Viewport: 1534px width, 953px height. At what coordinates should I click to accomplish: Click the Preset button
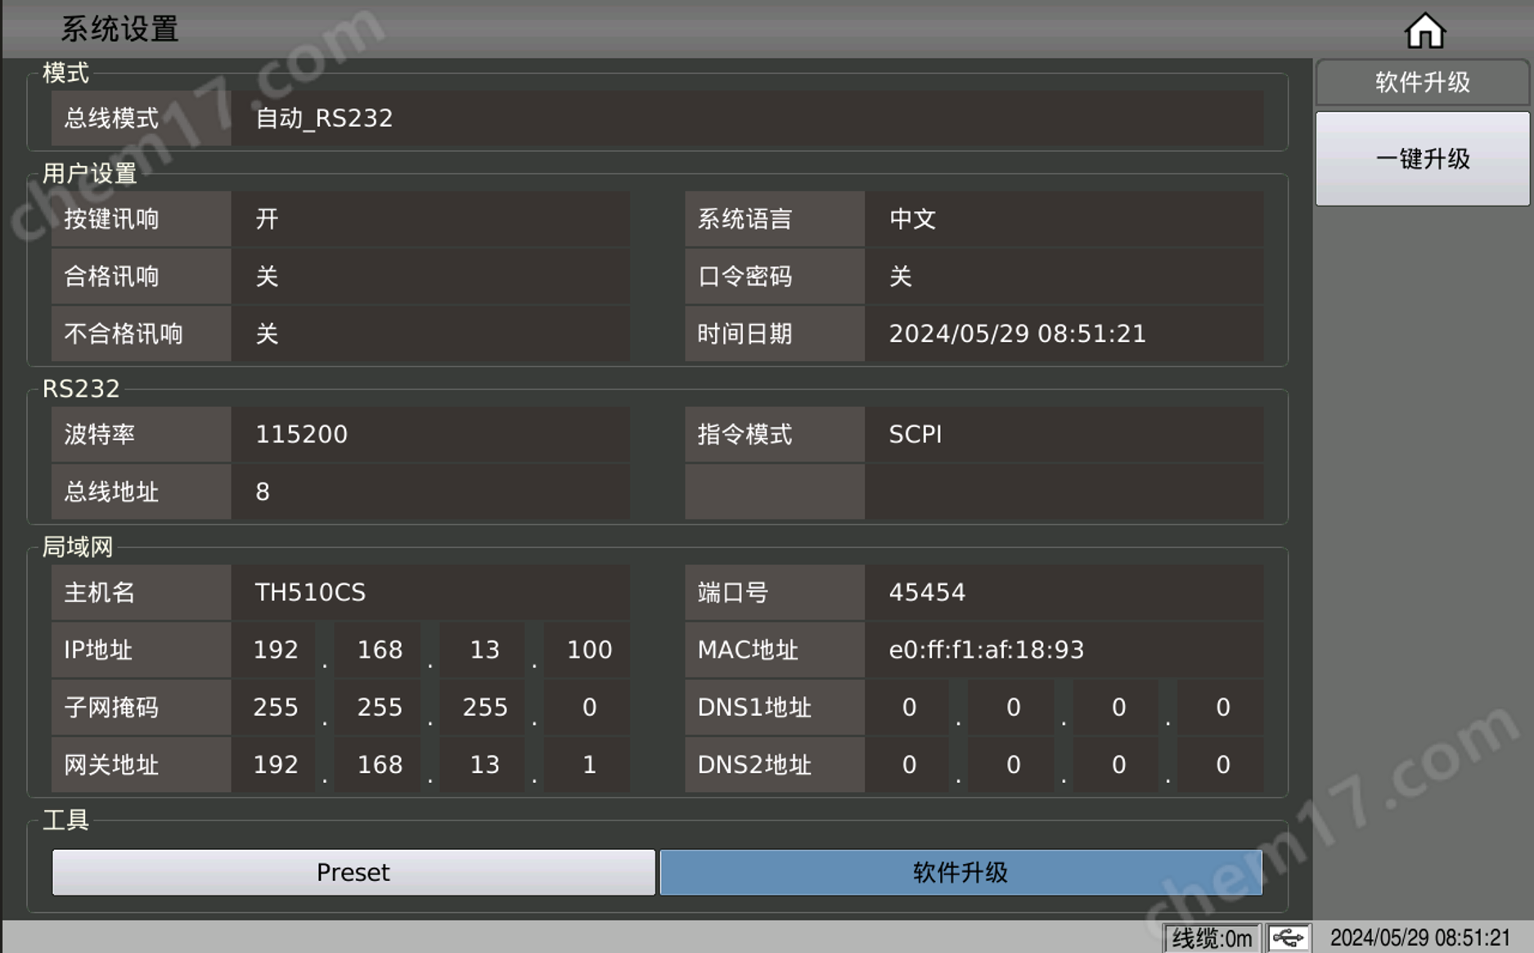353,872
